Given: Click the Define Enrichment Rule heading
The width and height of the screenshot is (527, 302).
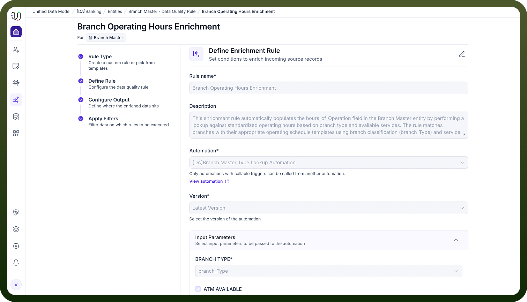Looking at the screenshot, I should click(244, 51).
